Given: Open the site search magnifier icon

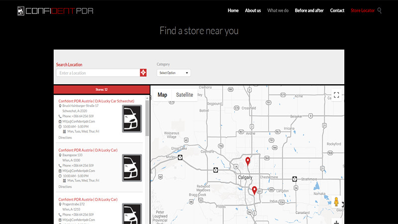Looking at the screenshot, I should (x=380, y=10).
